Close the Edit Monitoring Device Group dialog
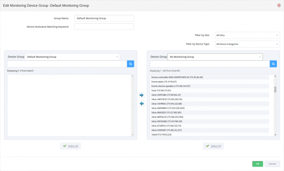This screenshot has width=284, height=171. coord(278,5)
